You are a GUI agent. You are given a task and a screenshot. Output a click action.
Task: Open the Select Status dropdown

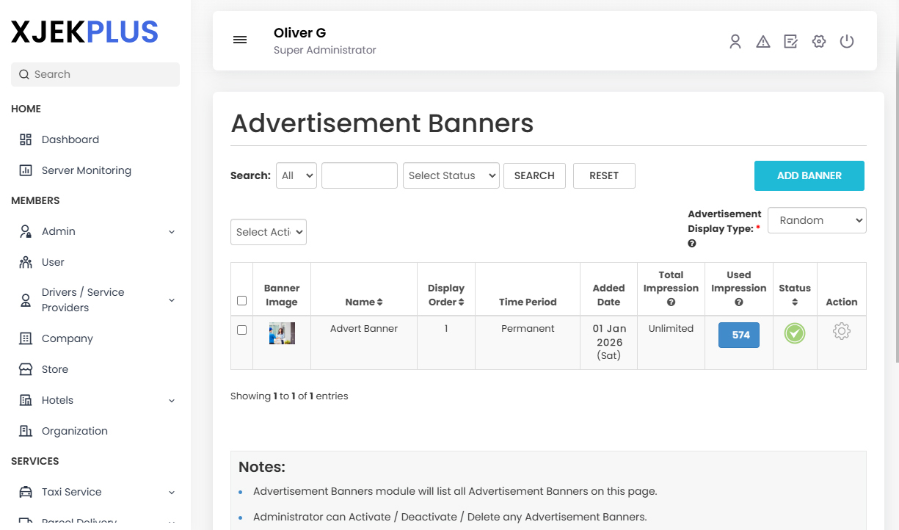451,175
